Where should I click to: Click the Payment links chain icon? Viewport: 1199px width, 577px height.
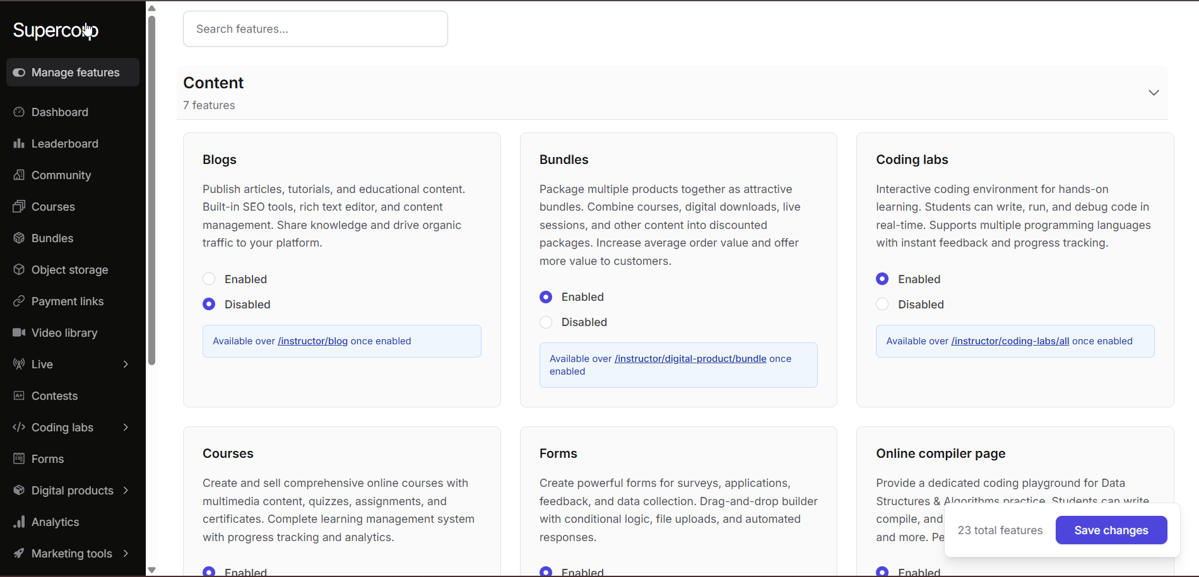click(19, 301)
